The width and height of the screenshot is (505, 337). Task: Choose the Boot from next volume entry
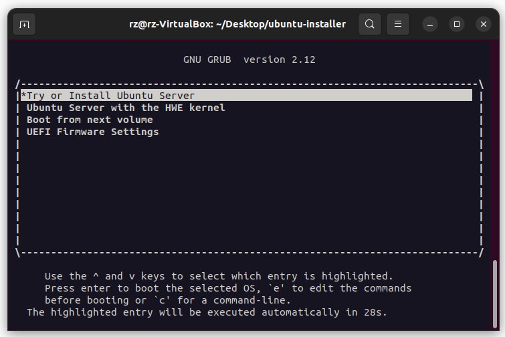click(x=90, y=120)
